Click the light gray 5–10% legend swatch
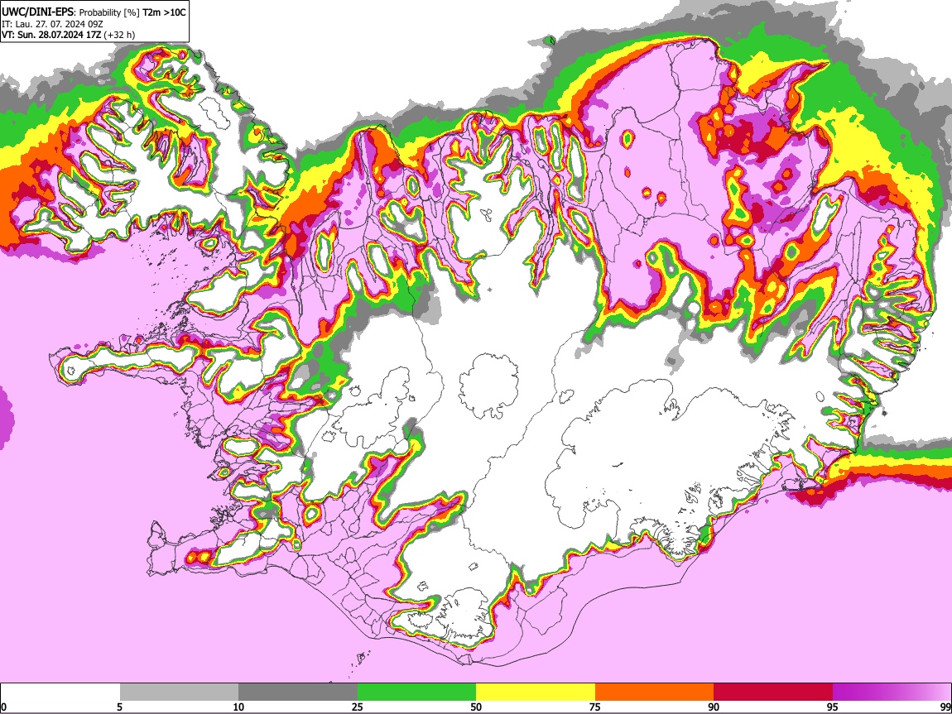 tap(179, 692)
